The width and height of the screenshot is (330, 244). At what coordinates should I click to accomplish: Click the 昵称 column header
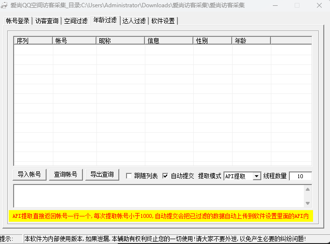pos(120,41)
